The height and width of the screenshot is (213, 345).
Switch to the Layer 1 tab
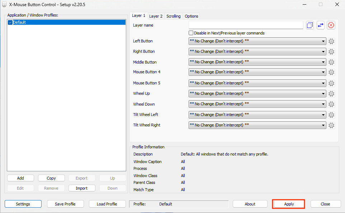(x=139, y=16)
